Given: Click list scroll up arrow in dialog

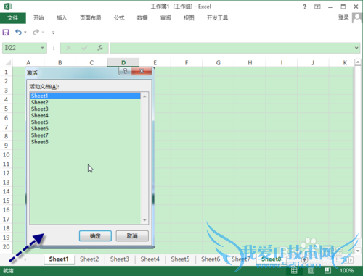Looking at the screenshot, I should pyautogui.click(x=144, y=96).
